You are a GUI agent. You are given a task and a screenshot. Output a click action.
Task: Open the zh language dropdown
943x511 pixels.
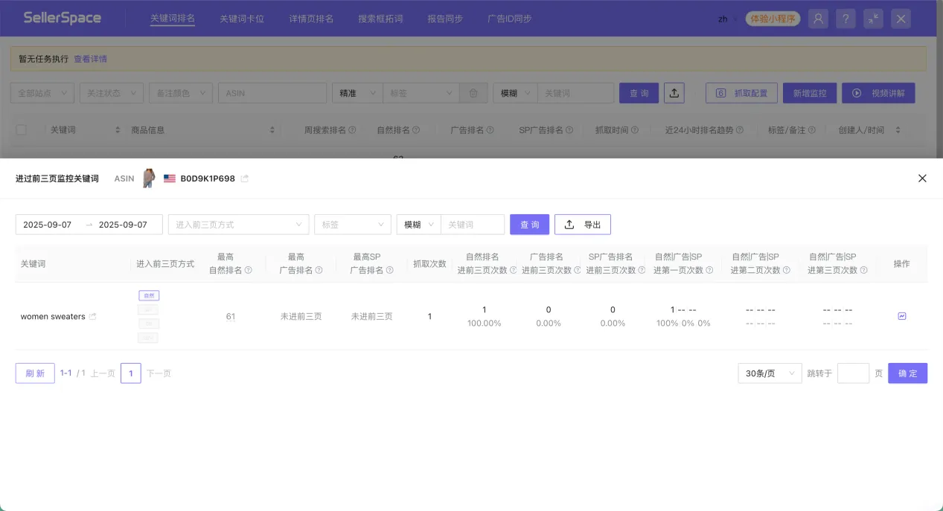727,19
